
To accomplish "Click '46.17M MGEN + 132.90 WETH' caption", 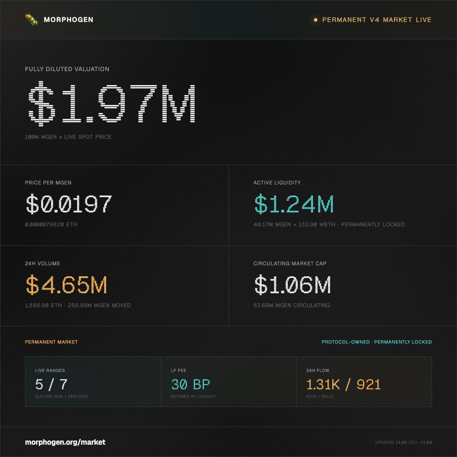I will click(x=295, y=224).
